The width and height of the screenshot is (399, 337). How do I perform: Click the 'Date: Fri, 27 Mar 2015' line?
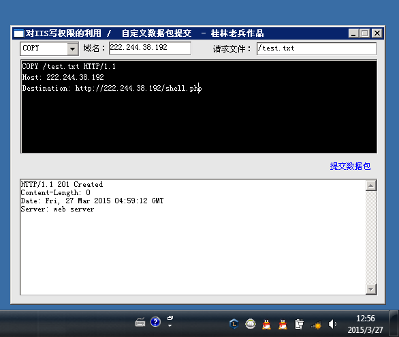point(92,201)
